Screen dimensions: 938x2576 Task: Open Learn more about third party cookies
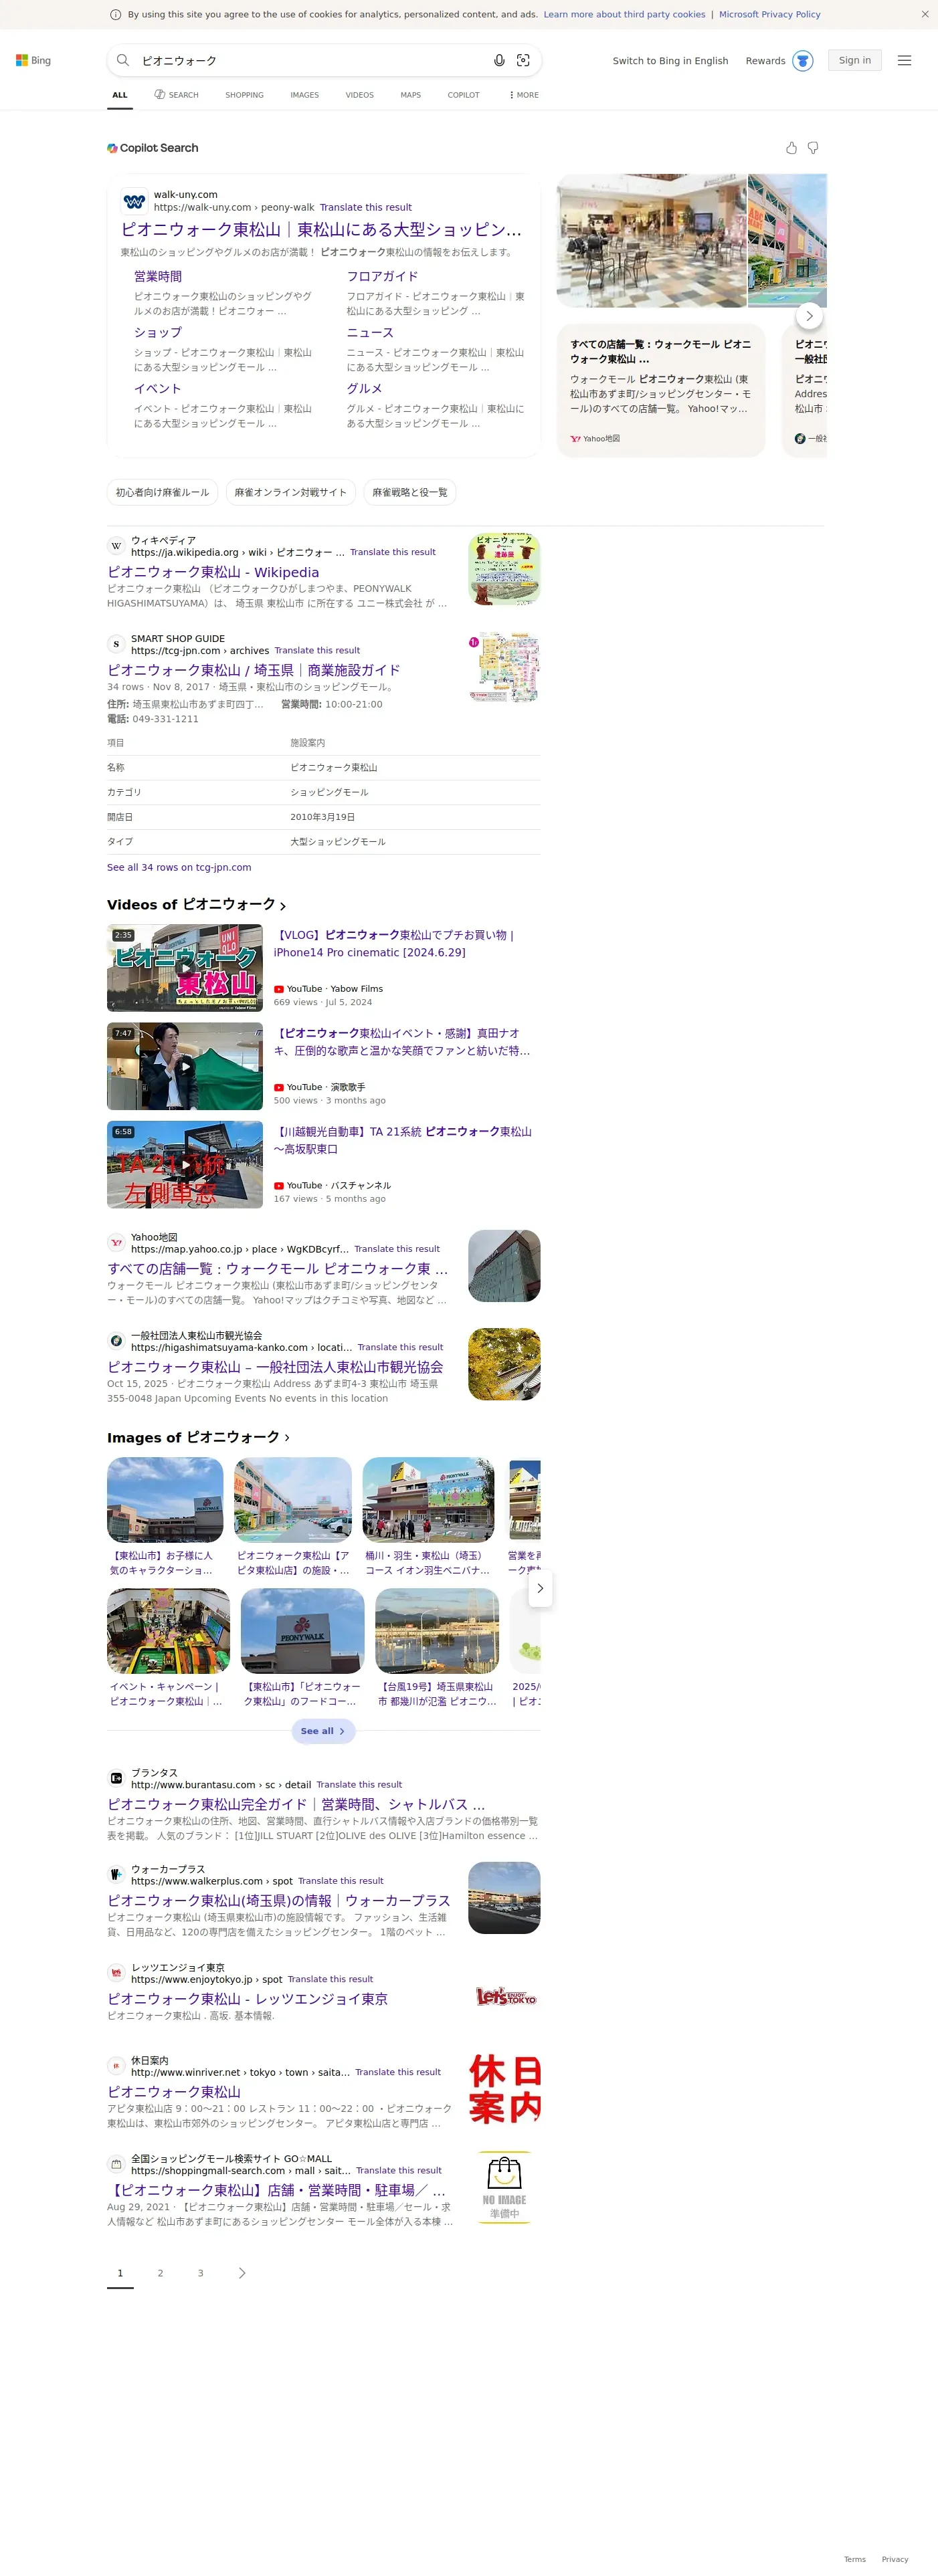(x=624, y=14)
